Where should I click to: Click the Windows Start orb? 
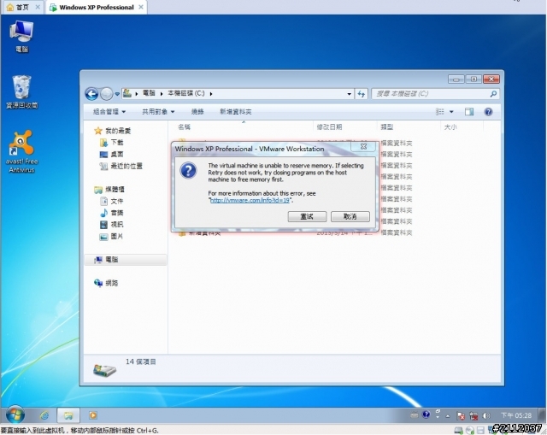(15, 415)
